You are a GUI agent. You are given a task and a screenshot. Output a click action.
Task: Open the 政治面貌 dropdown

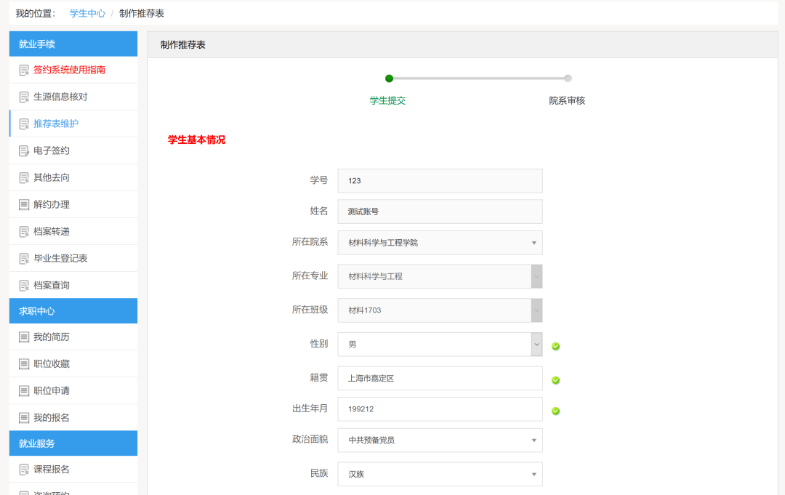pos(440,440)
